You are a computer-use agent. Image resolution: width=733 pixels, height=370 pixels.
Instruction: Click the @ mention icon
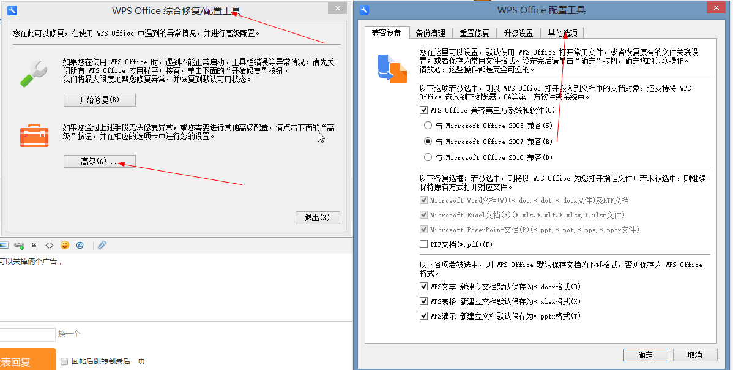coord(80,245)
